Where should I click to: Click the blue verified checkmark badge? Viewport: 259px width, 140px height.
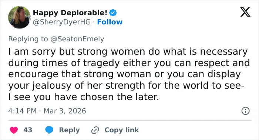[113, 13]
